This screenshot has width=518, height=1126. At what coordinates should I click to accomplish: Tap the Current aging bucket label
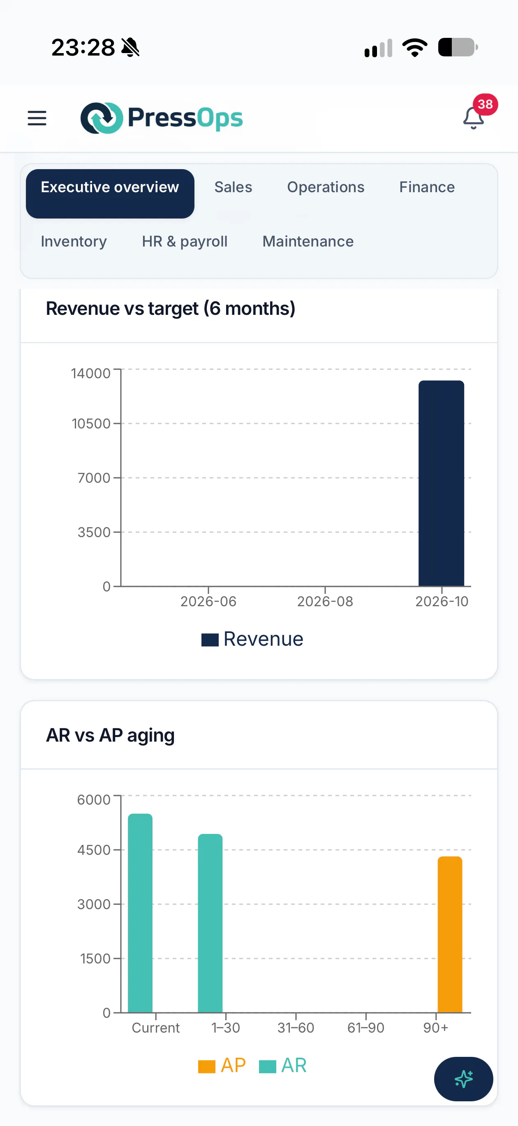(155, 1028)
